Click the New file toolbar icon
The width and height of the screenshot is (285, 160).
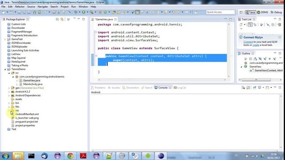[4, 12]
